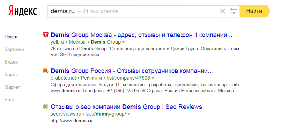Click snippet text 'http://www.demis.ru.'
The image size is (288, 133).
[72, 121]
